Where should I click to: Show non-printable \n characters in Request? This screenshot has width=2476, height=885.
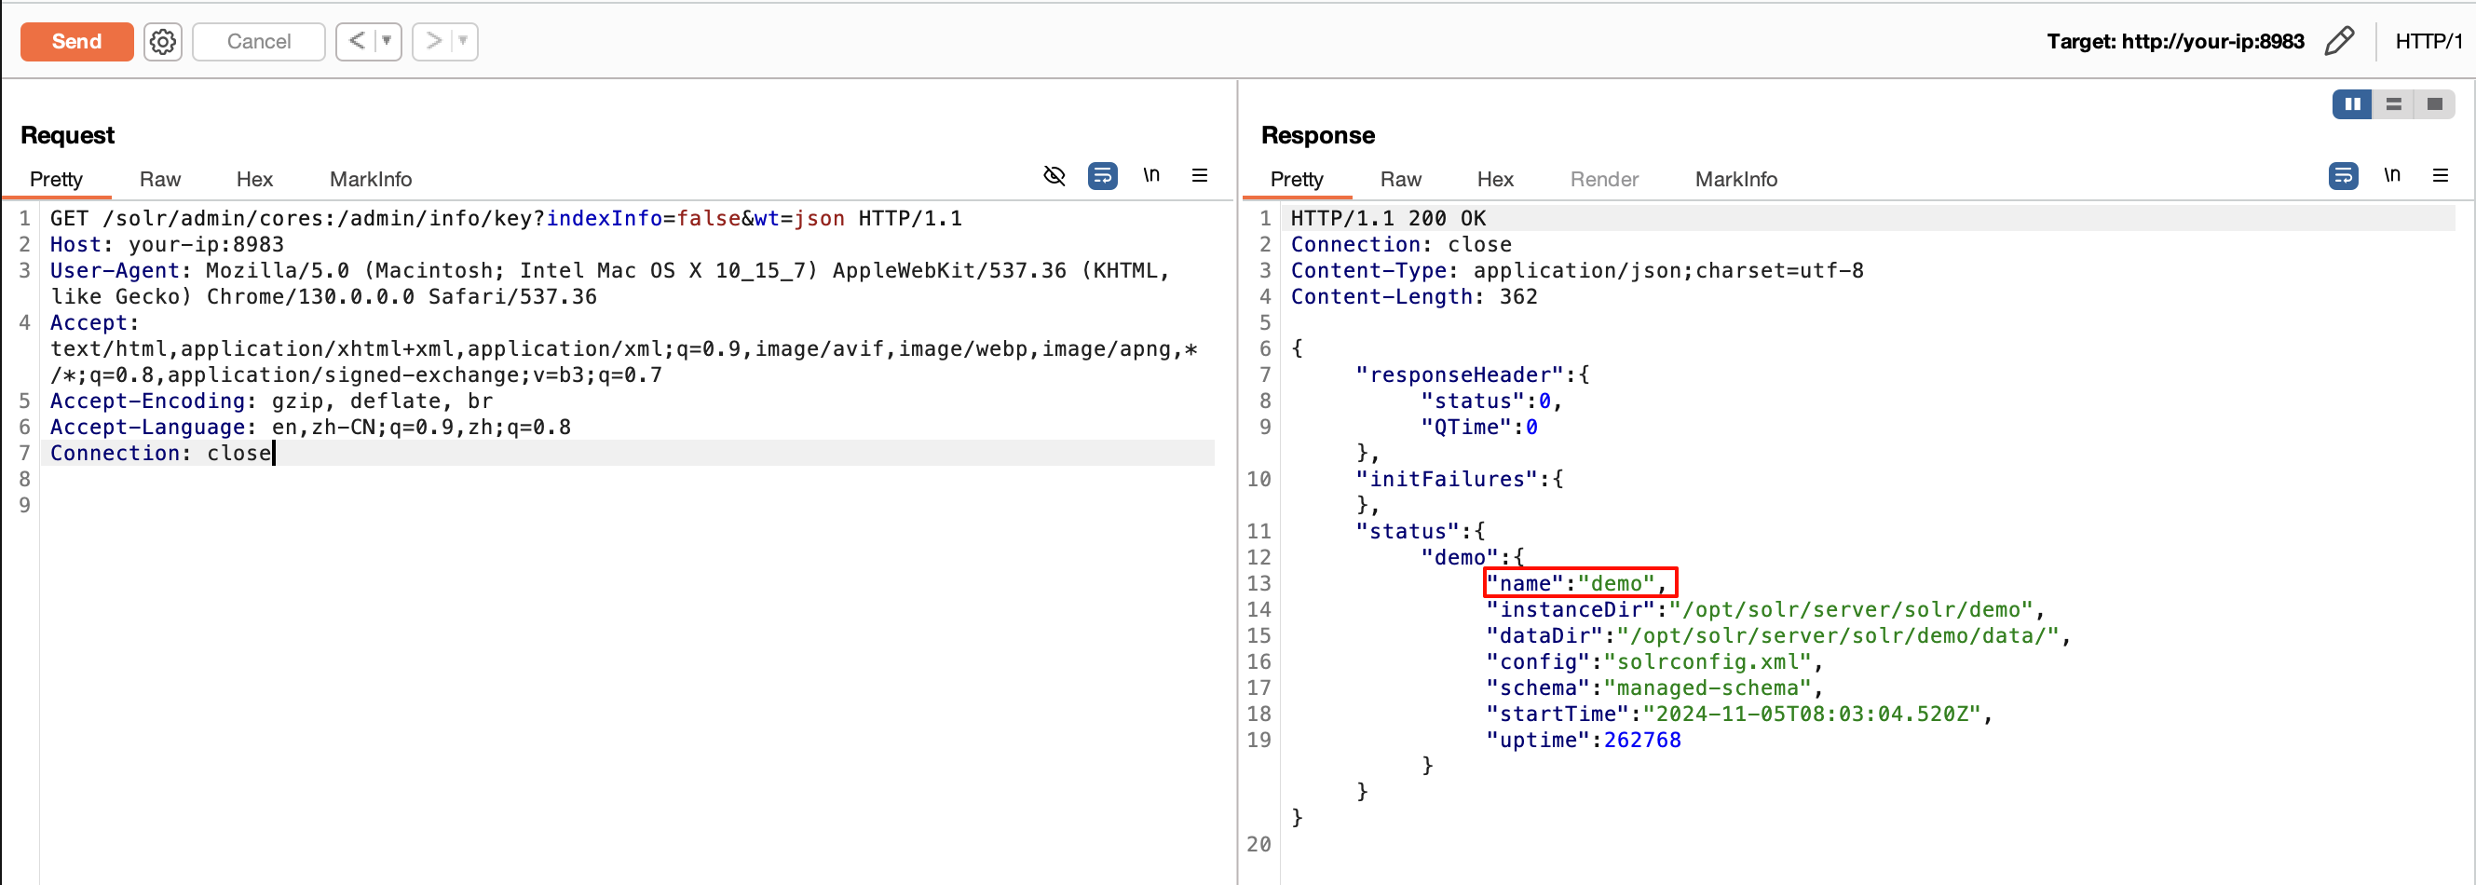coord(1150,176)
